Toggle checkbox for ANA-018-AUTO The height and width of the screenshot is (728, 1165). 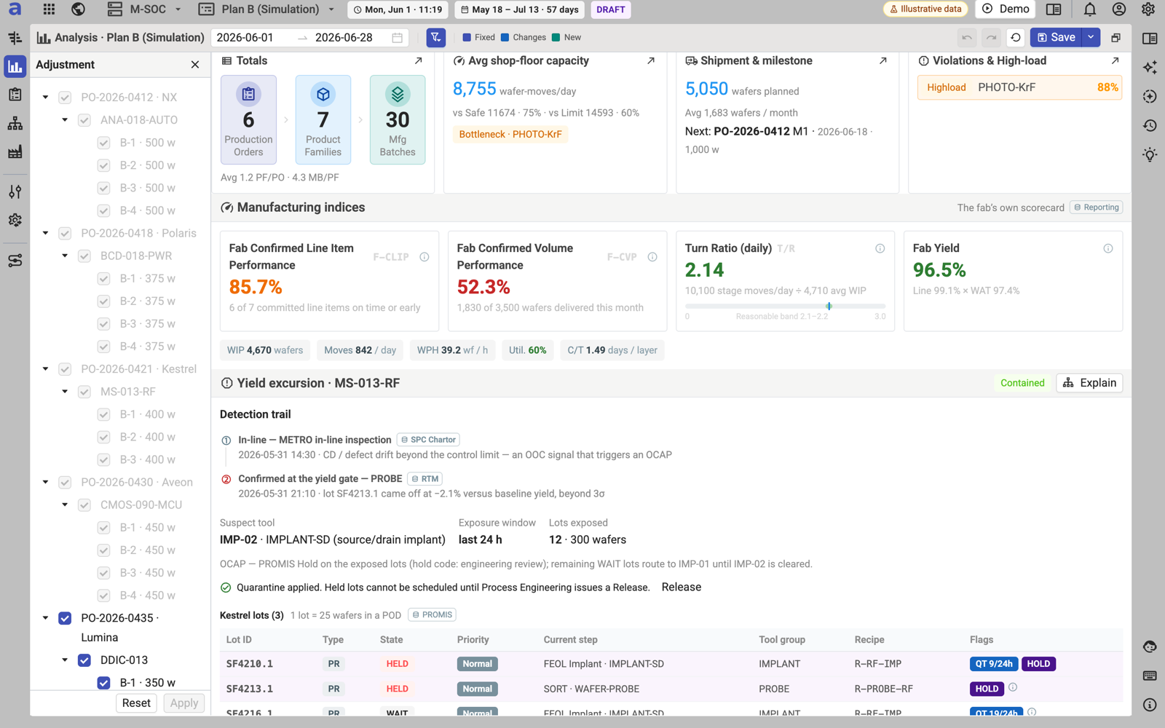click(84, 120)
